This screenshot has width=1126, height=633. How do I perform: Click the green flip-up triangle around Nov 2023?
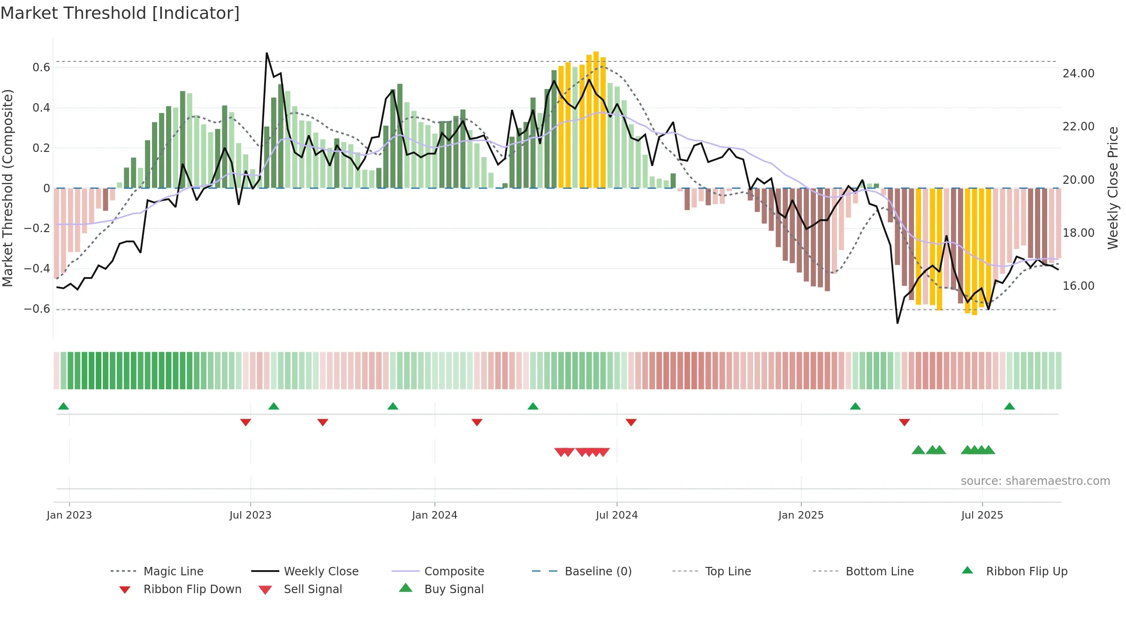point(393,406)
